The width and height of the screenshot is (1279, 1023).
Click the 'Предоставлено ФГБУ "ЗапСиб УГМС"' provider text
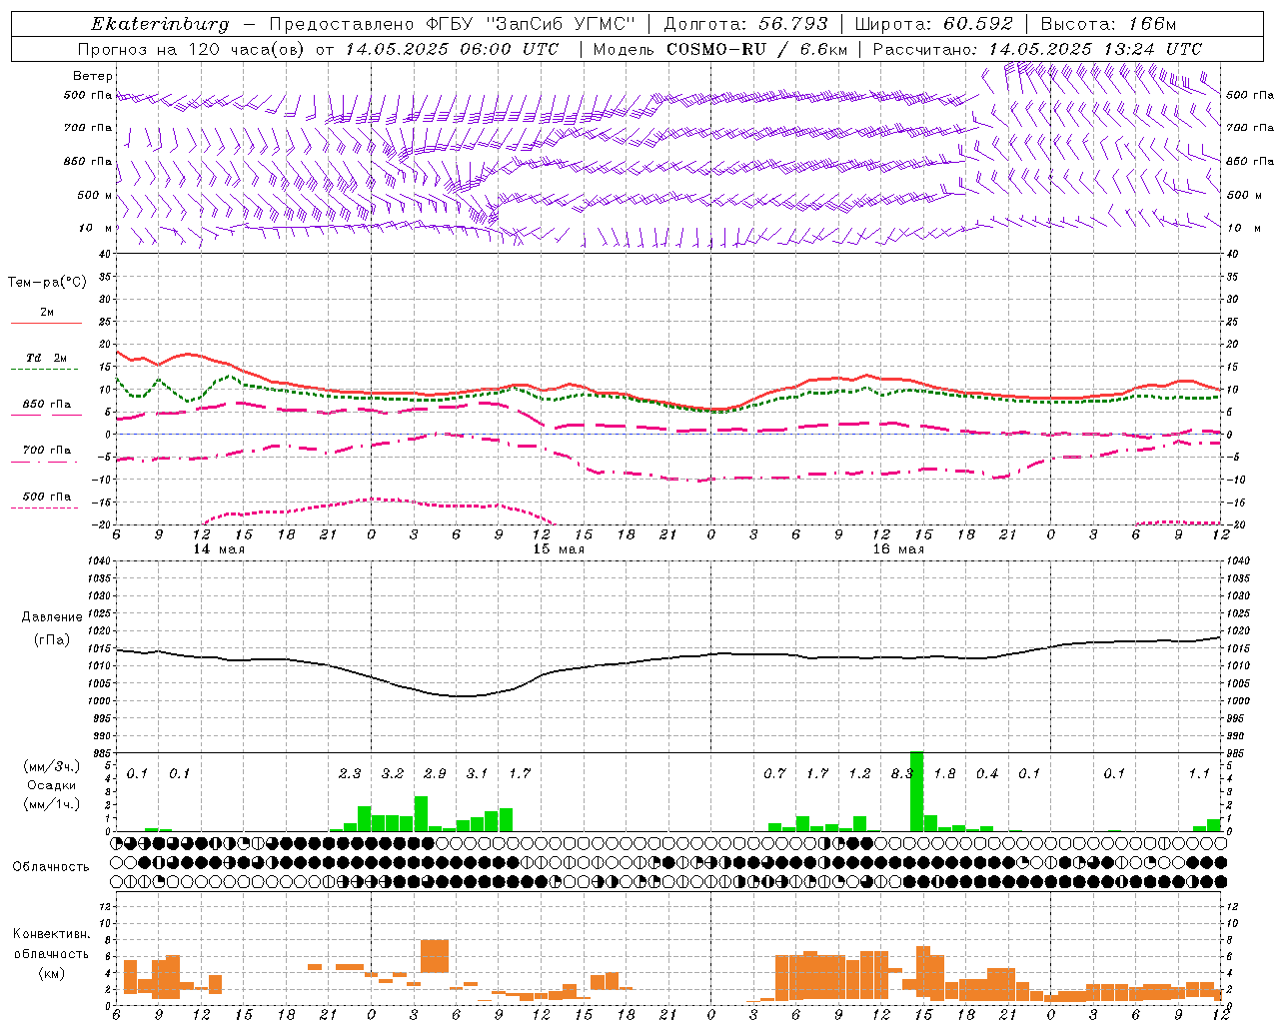(454, 24)
